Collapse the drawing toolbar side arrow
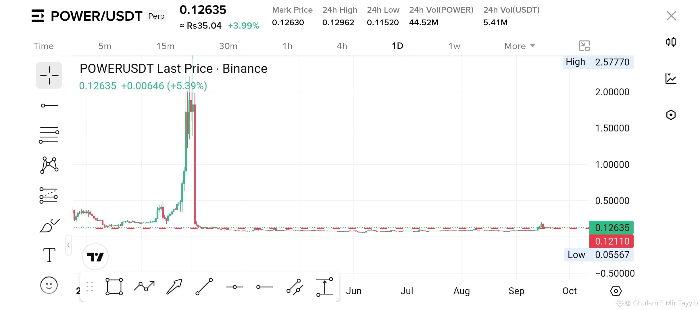This screenshot has height=310, width=700. pos(68,245)
